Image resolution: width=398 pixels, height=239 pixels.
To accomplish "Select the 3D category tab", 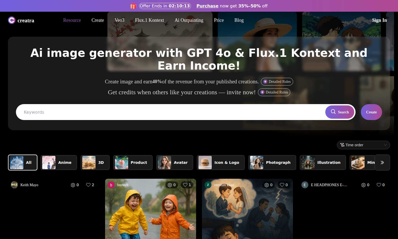I will [x=95, y=163].
